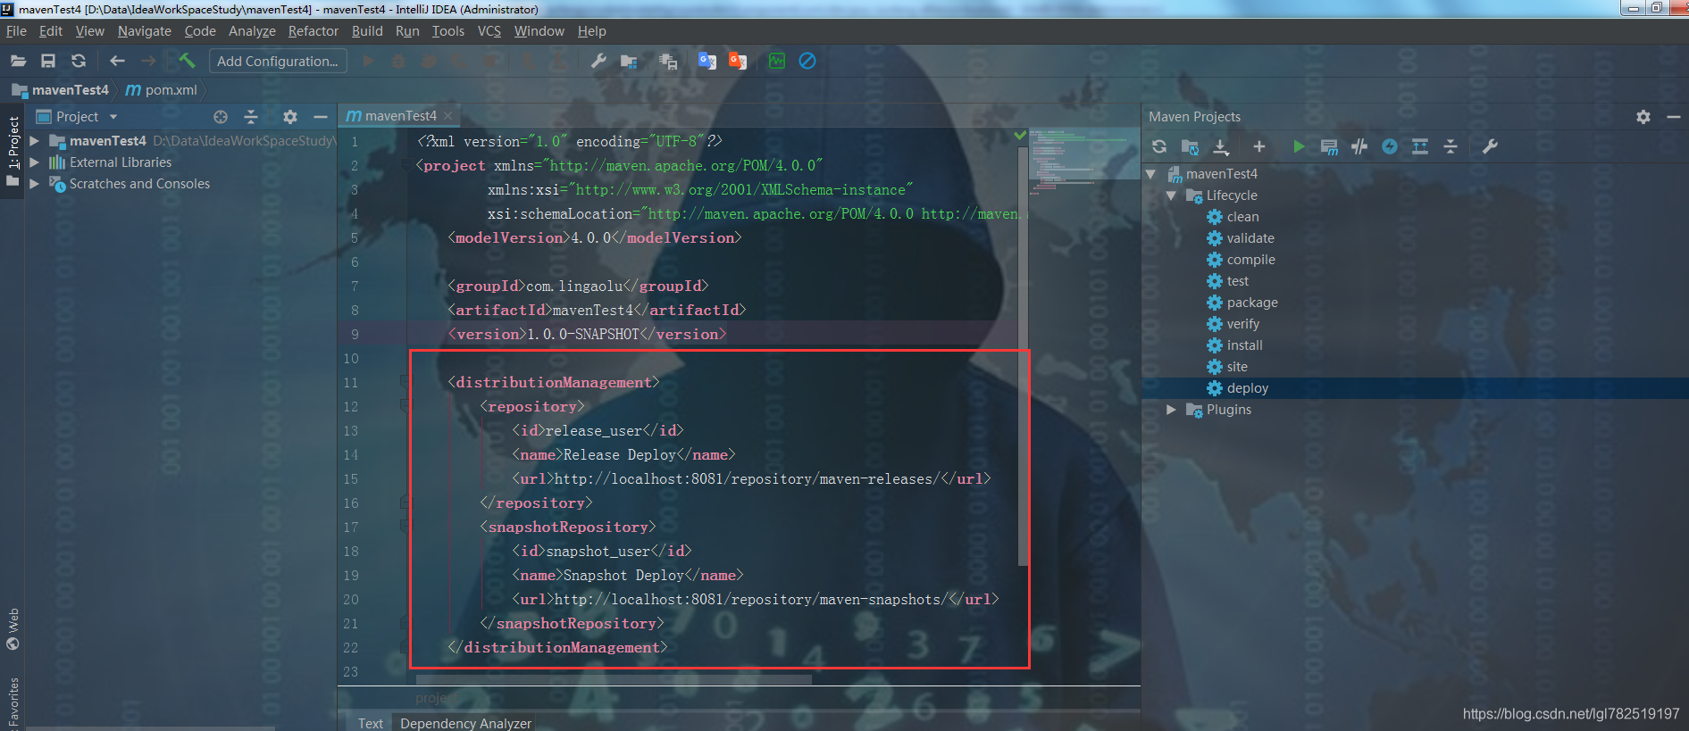Screen dimensions: 1689x731
Task: Add Maven project with plus icon
Action: [1259, 146]
